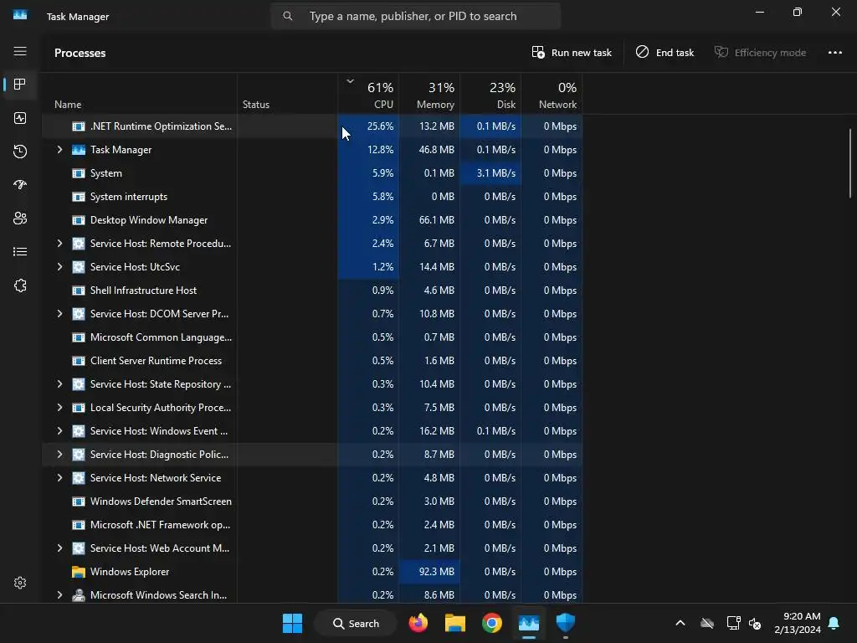Select the Client Server Runtime Process row
857x643 pixels.
pos(312,361)
